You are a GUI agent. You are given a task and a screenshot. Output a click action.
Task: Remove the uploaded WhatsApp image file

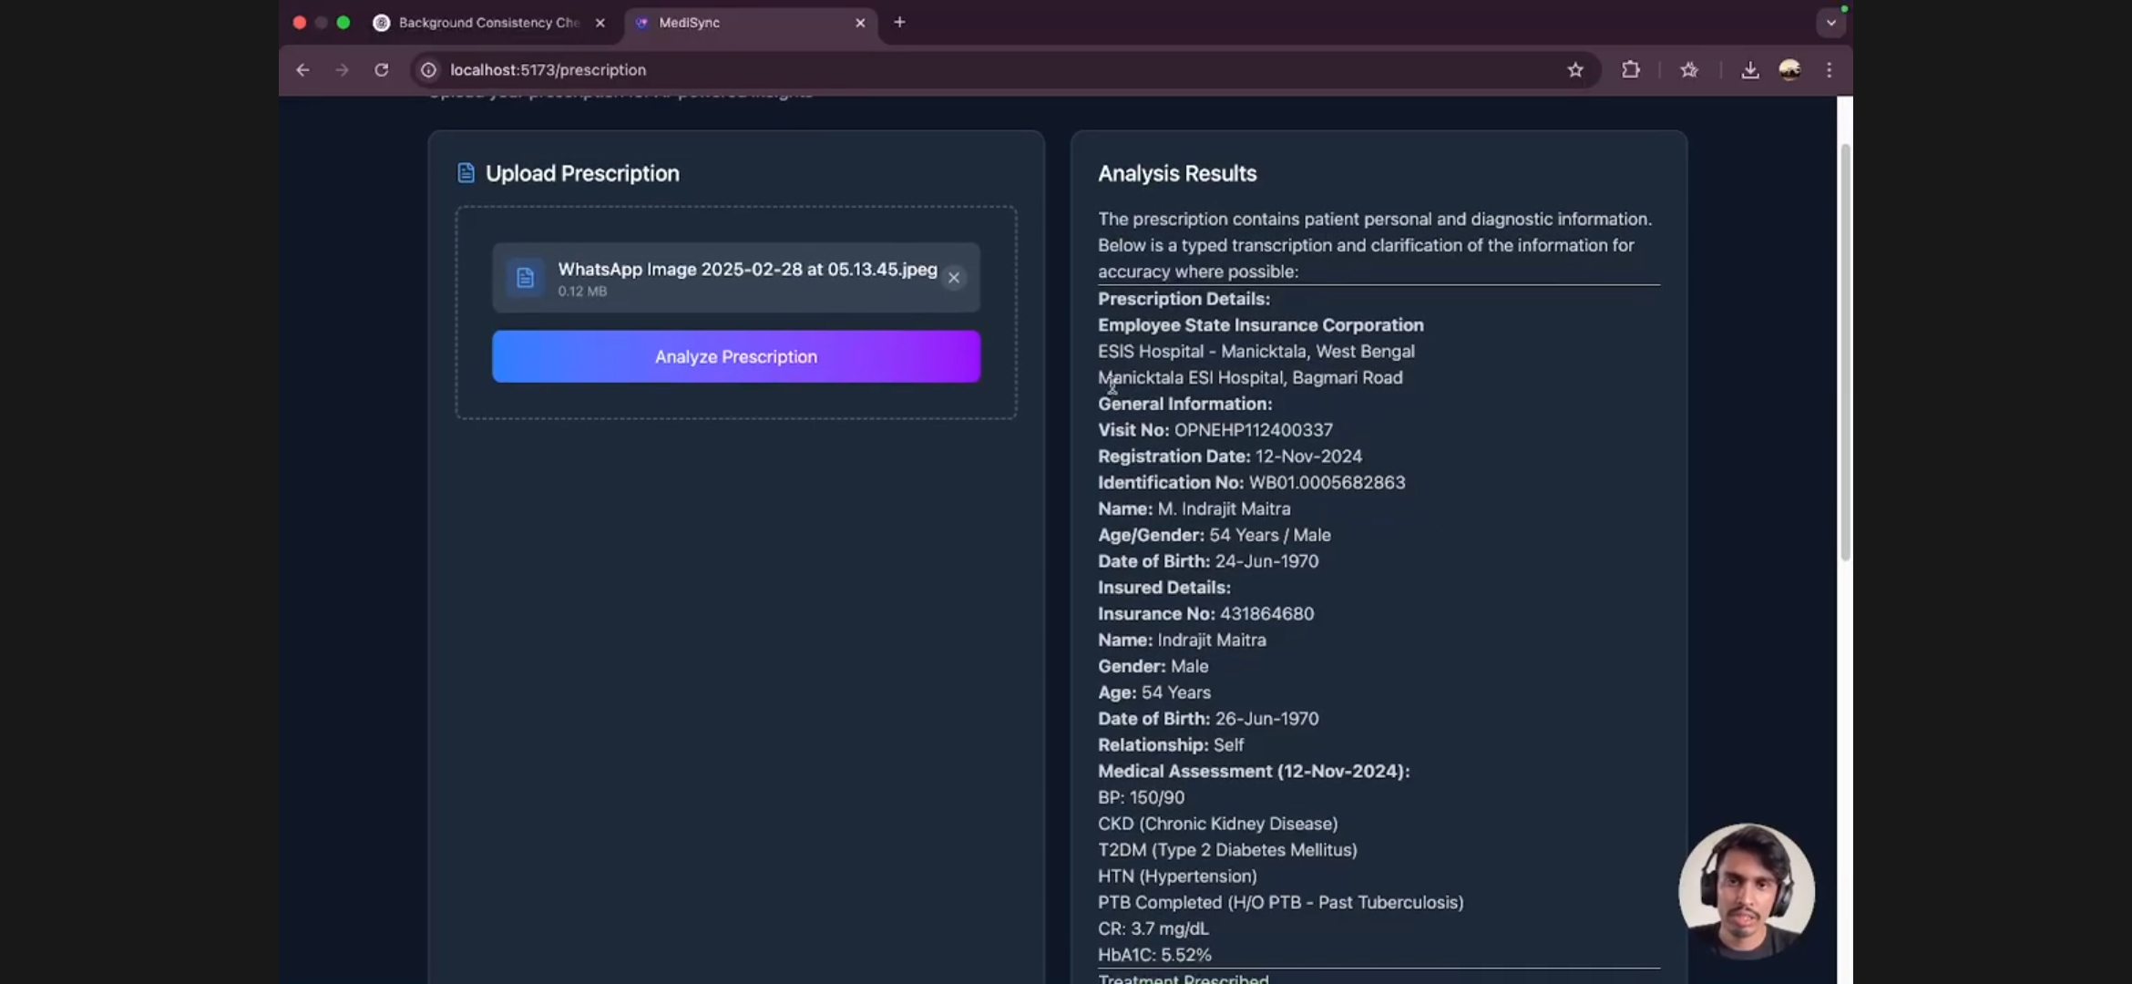[x=954, y=278]
